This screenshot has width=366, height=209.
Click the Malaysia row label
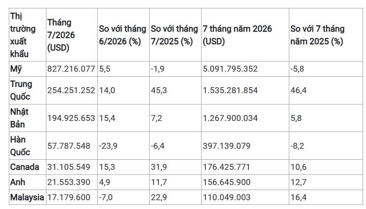[27, 197]
